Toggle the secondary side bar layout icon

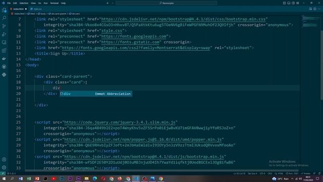coord(293,3)
